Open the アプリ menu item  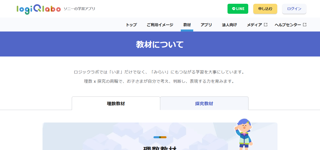click(206, 25)
